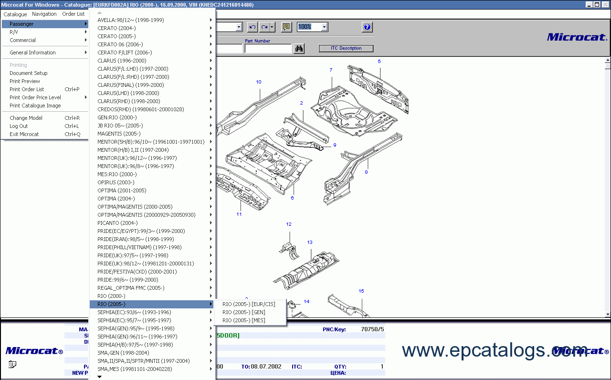Open the notes comment icon

286,27
